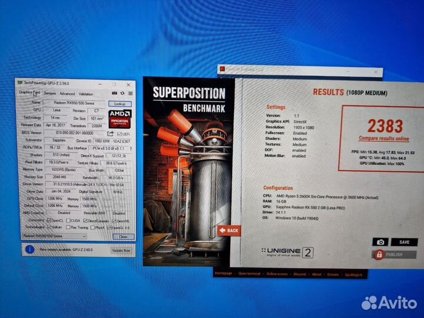Click the Close button in GPU-Z
Viewport: 424px width, 318px height.
click(x=123, y=237)
